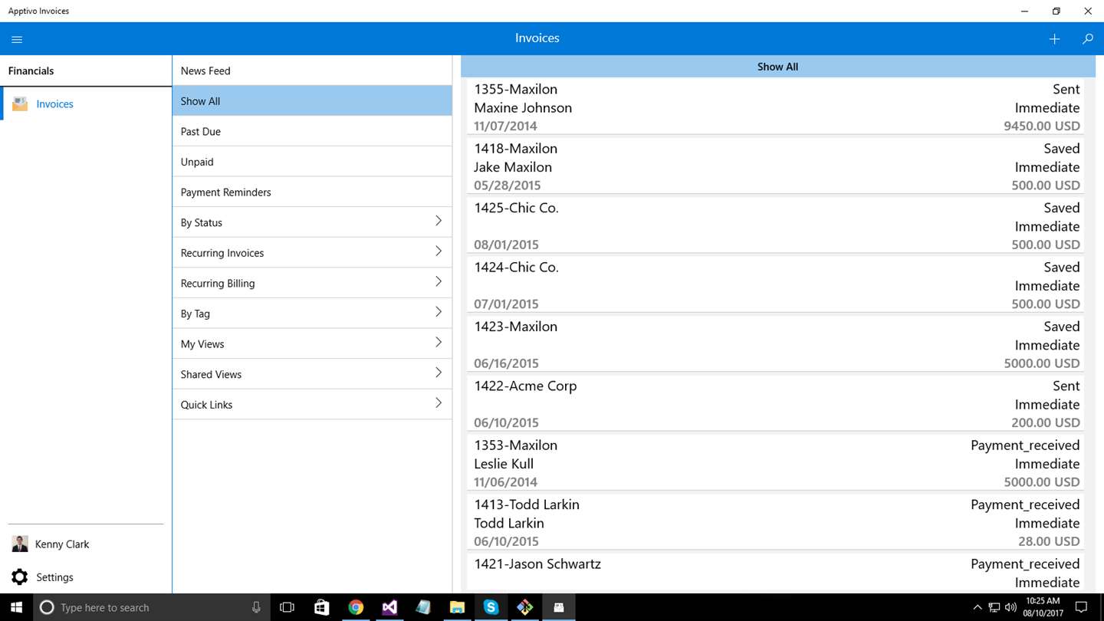Click the 28.00 USD amount
1104x621 pixels.
click(x=1050, y=542)
